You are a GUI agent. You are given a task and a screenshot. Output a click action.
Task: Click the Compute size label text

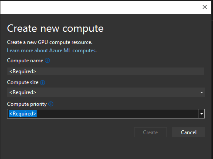click(23, 82)
